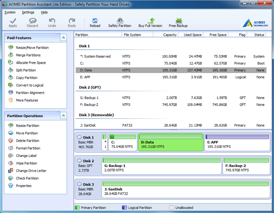
Task: Select the D: Data row in list
Action: [171, 70]
